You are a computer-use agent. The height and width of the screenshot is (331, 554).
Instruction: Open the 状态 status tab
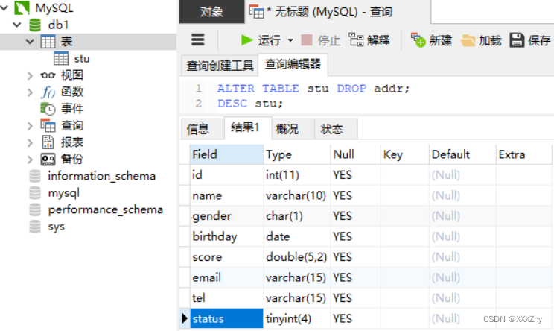pos(336,129)
